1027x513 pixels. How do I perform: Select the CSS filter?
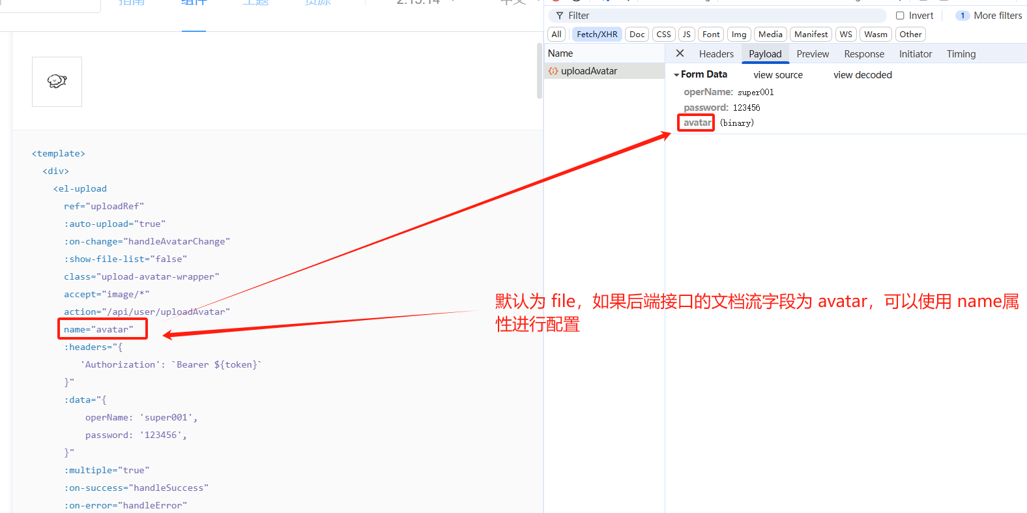(663, 35)
